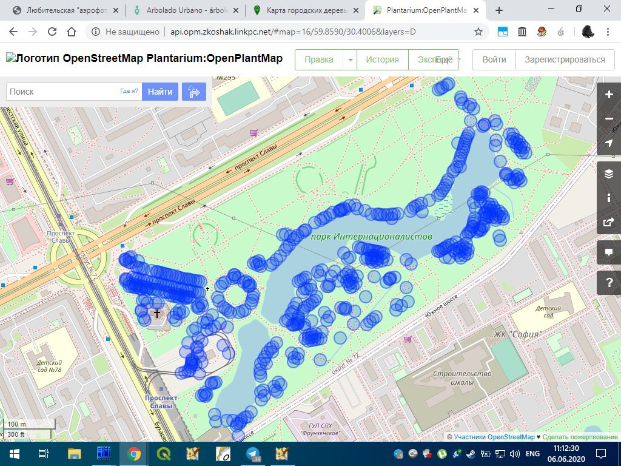This screenshot has height=466, width=621.
Task: Open a new browser tab
Action: (499, 10)
